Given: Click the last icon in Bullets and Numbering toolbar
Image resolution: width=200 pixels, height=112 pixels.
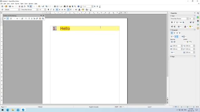Looking at the screenshot, I should [43, 19].
